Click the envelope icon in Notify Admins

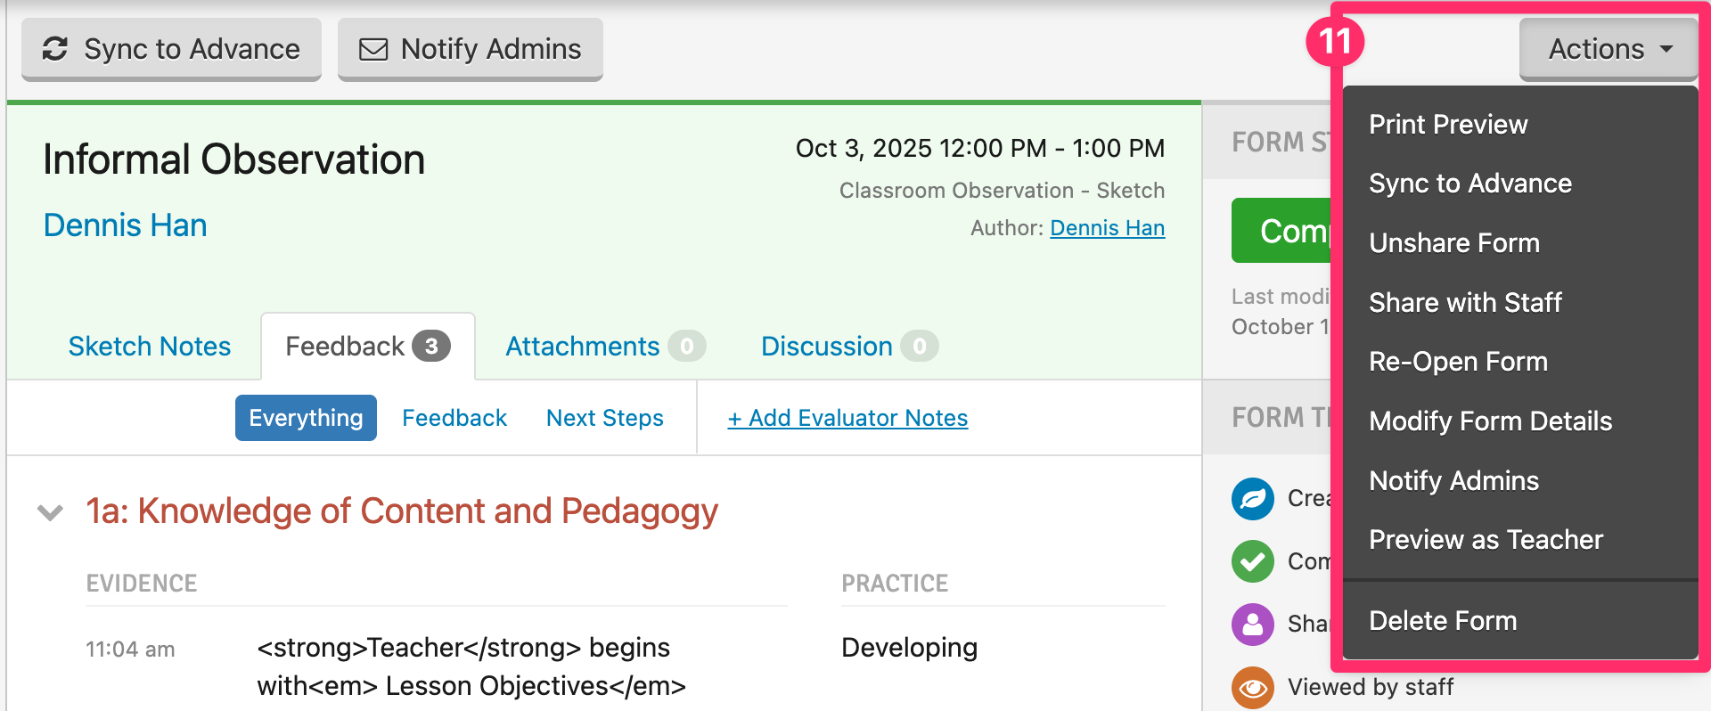point(373,49)
